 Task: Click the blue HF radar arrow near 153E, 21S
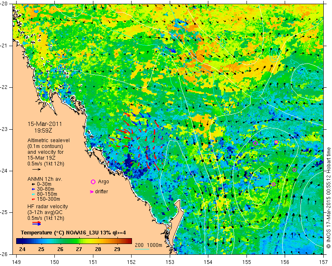click(x=171, y=50)
